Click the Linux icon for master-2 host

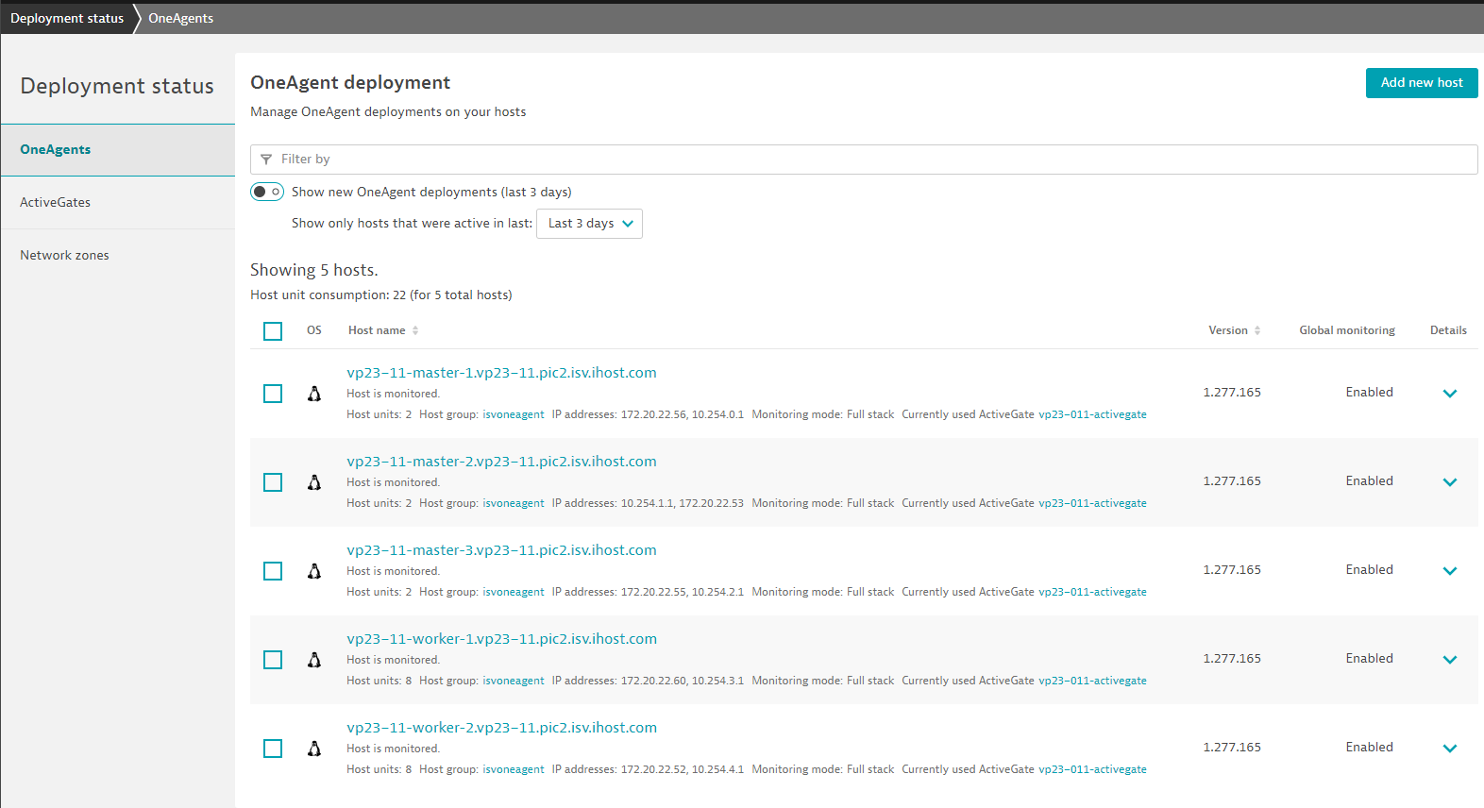[x=314, y=482]
